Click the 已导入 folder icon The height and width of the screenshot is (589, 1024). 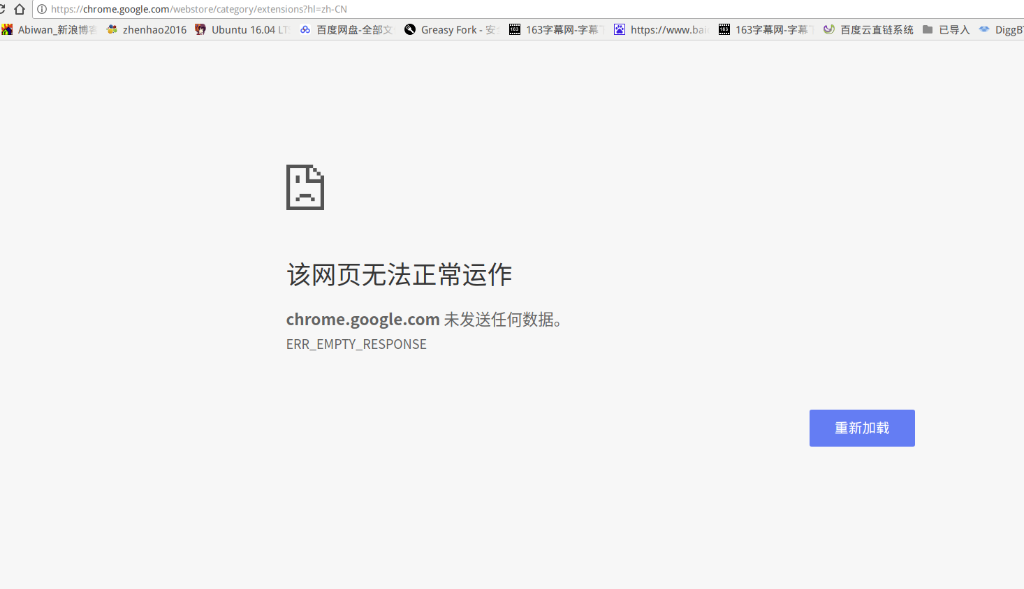click(928, 29)
